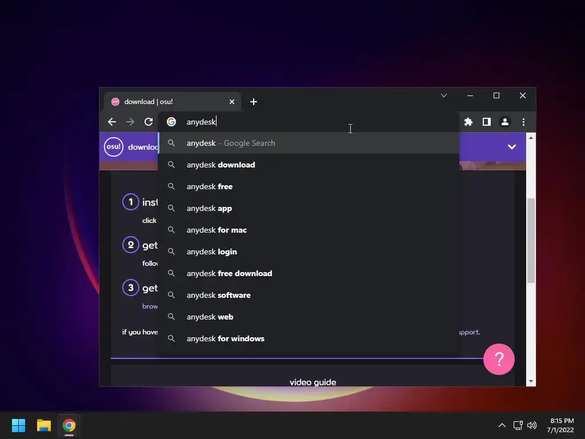Expand the osu! header chevron menu
This screenshot has width=585, height=439.
click(512, 147)
